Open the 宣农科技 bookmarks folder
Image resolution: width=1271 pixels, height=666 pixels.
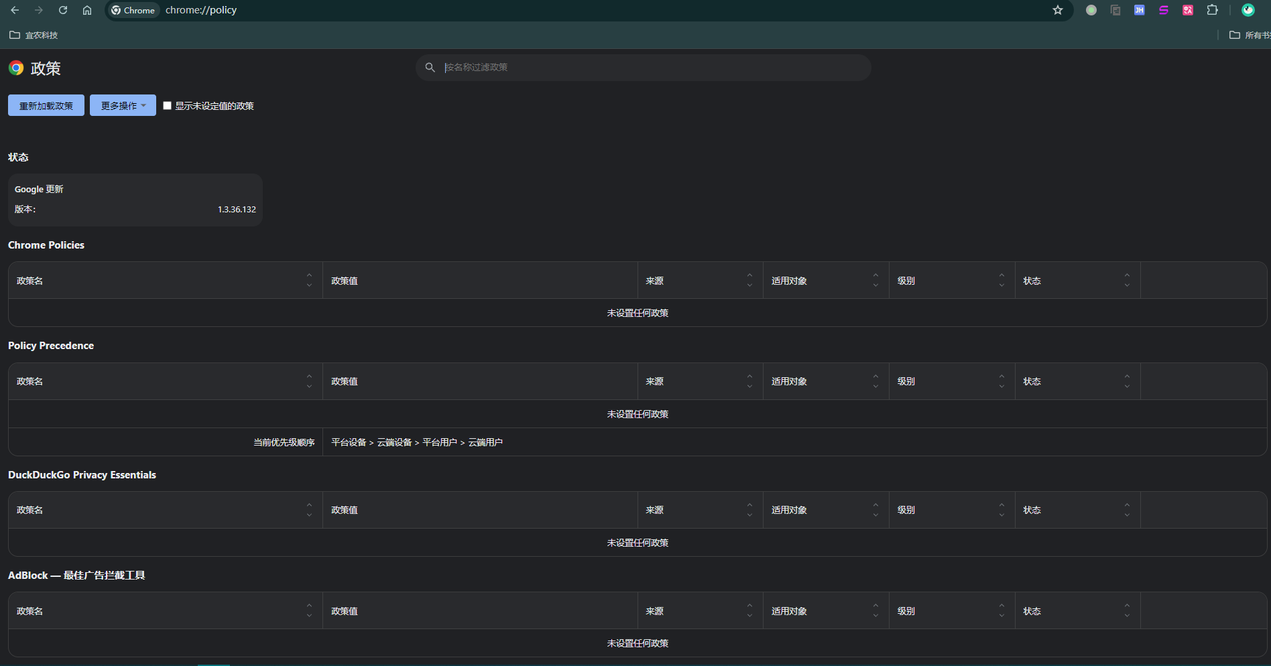point(34,35)
